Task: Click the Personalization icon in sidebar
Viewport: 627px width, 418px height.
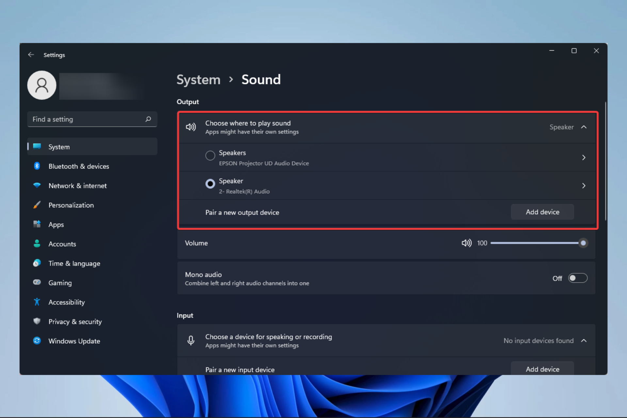Action: (37, 205)
